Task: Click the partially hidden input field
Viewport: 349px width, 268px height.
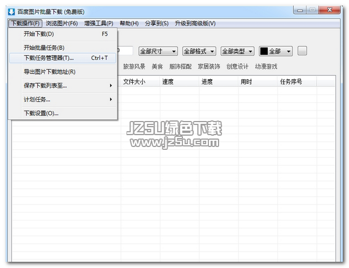Action: pyautogui.click(x=125, y=51)
